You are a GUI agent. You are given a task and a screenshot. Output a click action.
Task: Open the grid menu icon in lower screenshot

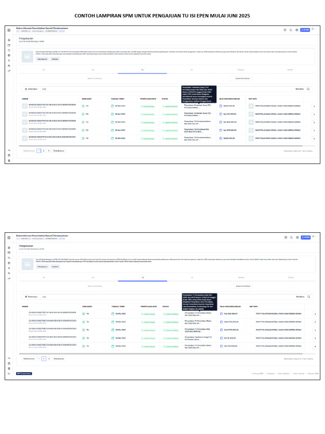point(9,237)
